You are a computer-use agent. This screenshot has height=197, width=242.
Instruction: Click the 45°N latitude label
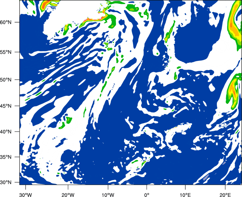(x=6, y=106)
